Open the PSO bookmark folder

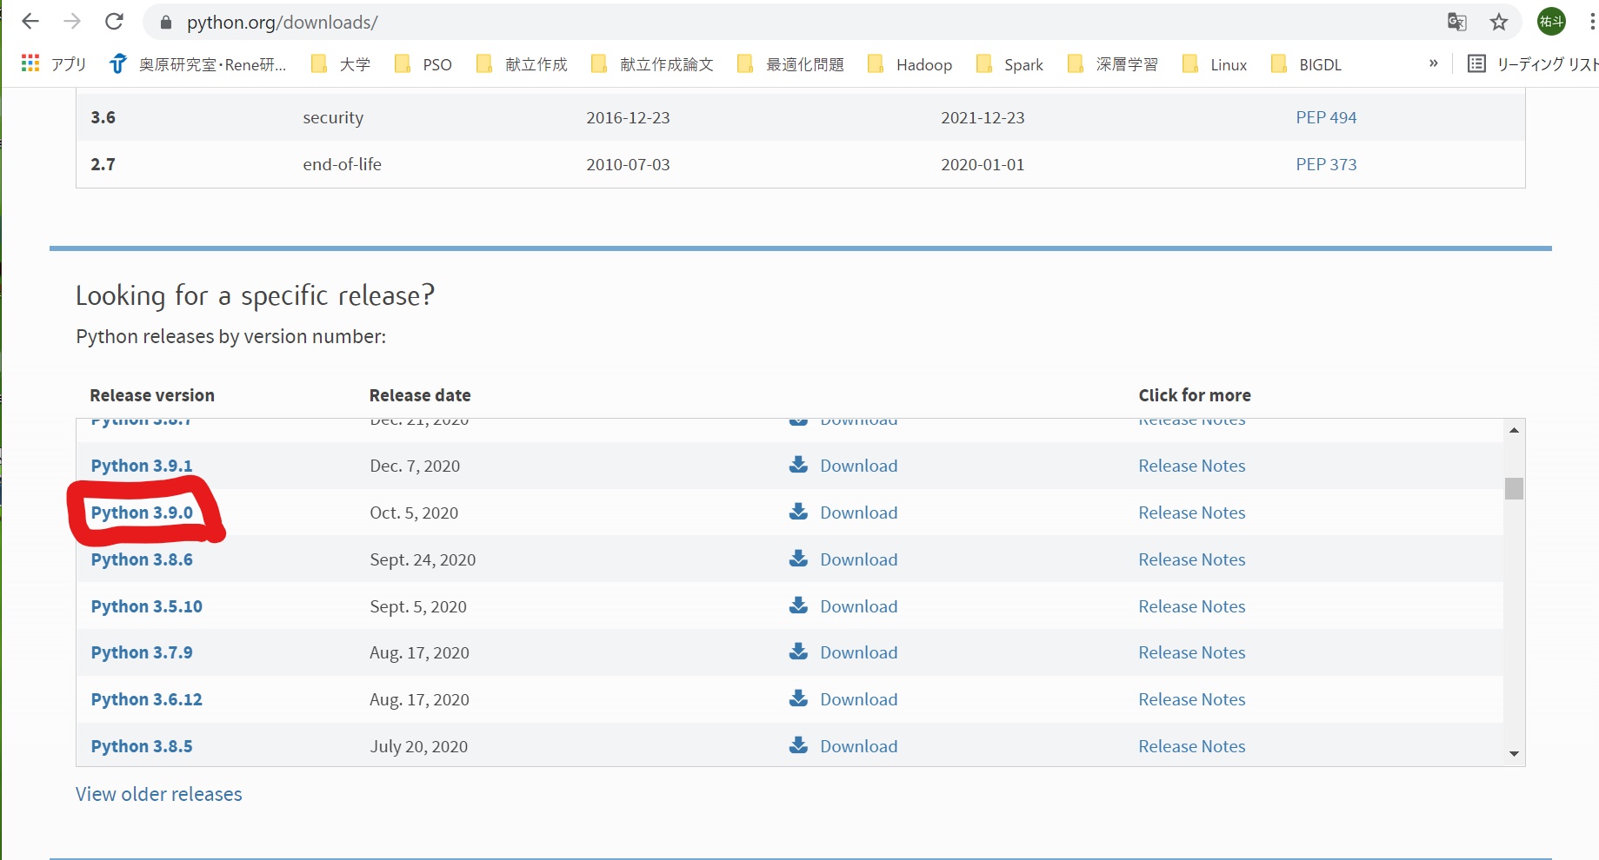tap(423, 64)
